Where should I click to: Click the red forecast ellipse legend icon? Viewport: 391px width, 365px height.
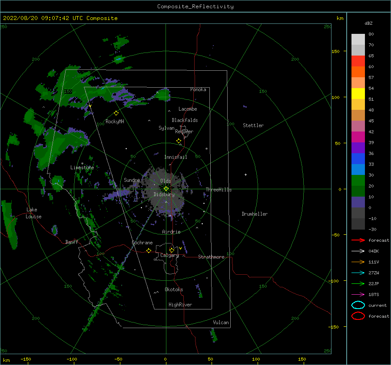coord(358,316)
